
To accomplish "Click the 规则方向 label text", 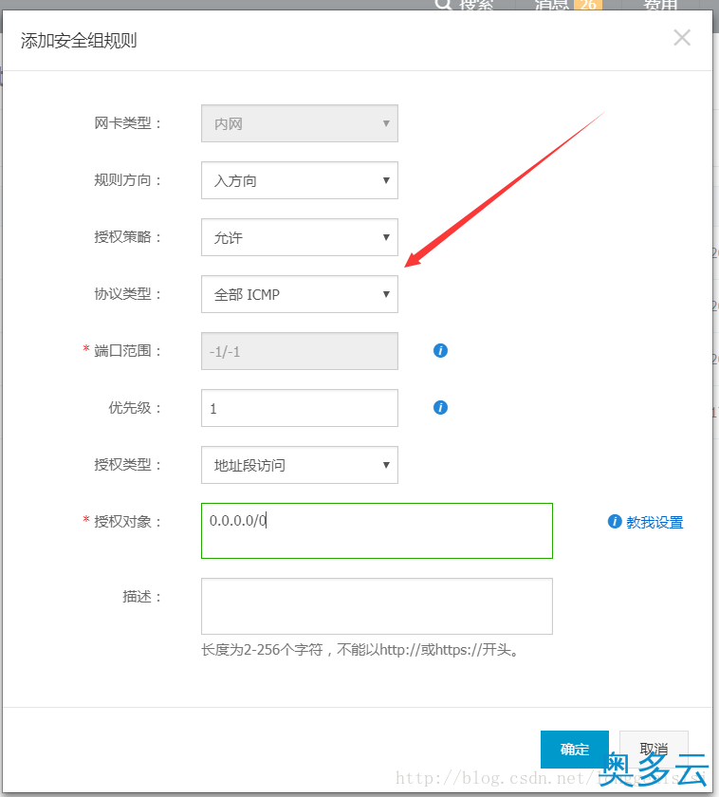I will (x=127, y=180).
